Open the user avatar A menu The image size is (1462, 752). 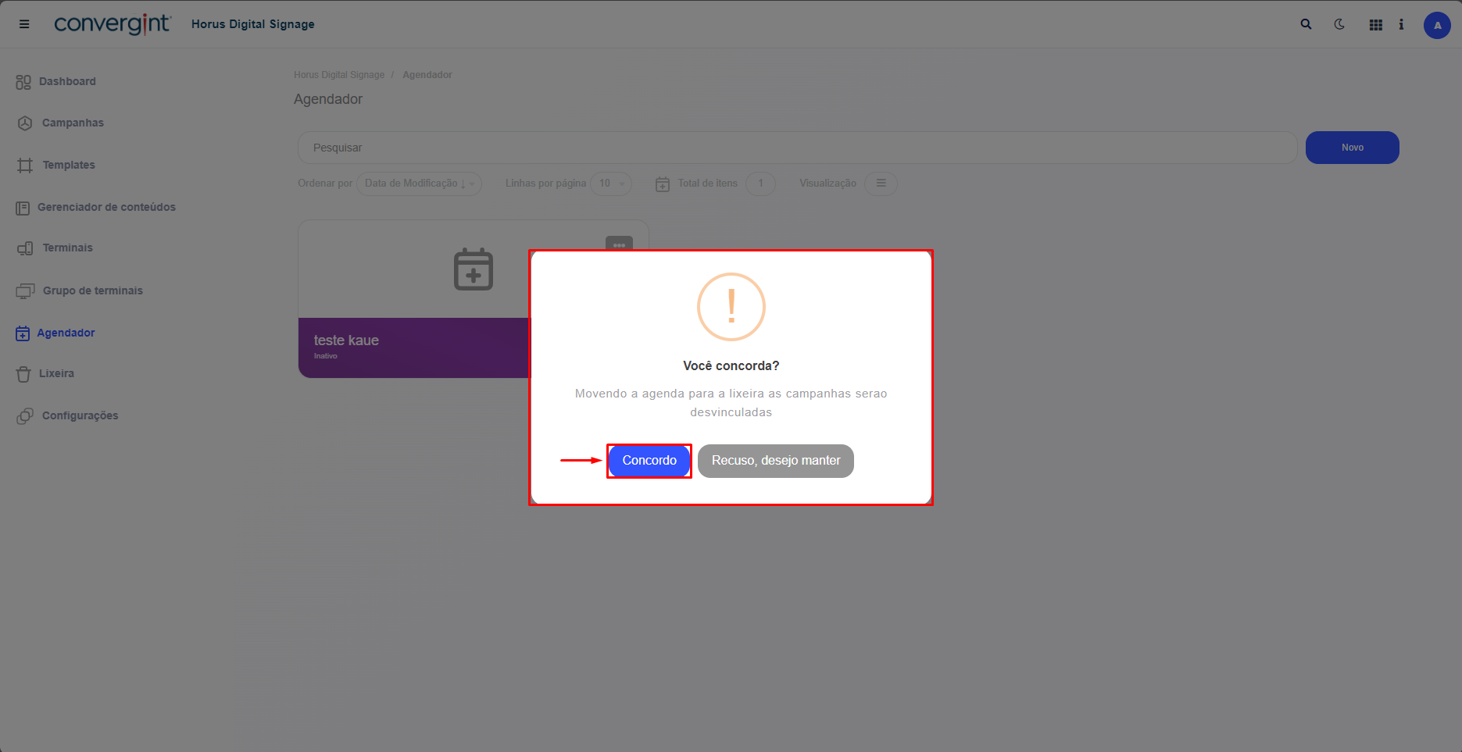[1436, 25]
